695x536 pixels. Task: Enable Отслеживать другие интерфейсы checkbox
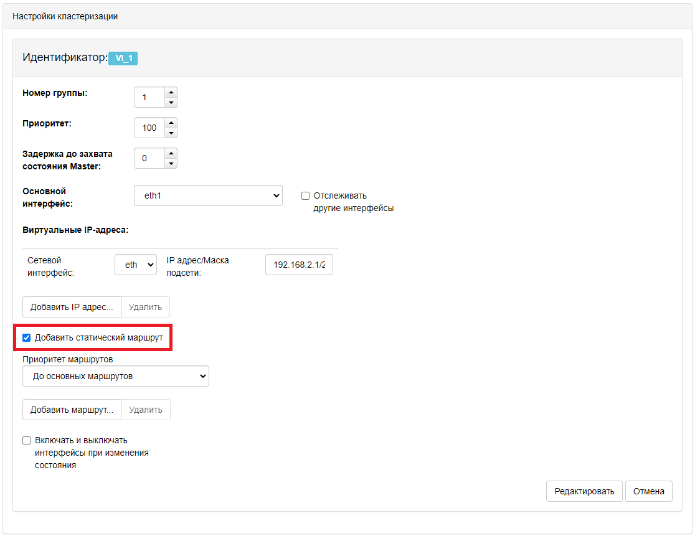coord(305,195)
